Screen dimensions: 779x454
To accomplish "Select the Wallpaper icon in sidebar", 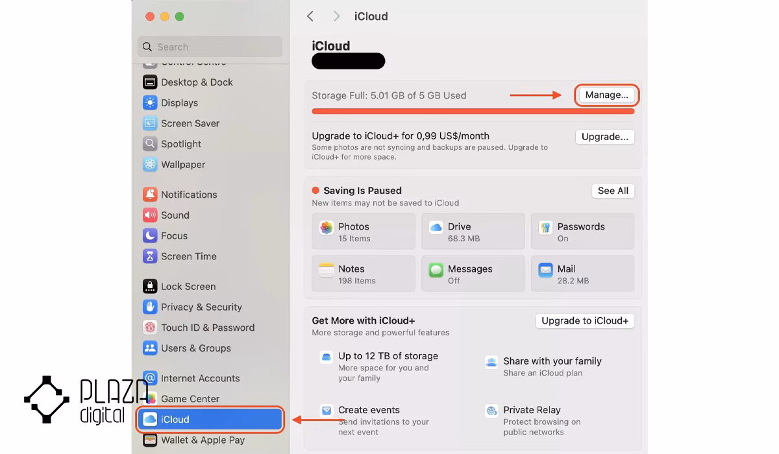I will click(150, 165).
